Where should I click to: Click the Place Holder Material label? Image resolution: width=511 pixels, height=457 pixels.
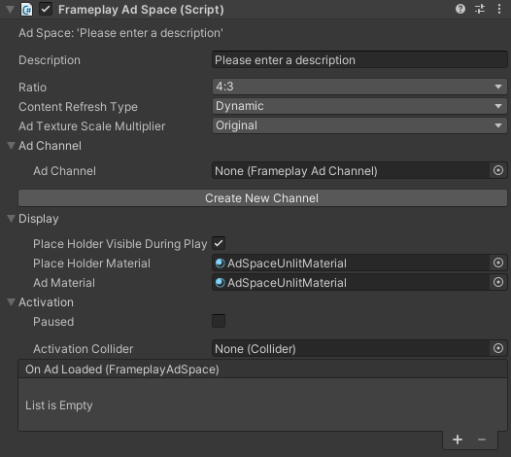[91, 264]
